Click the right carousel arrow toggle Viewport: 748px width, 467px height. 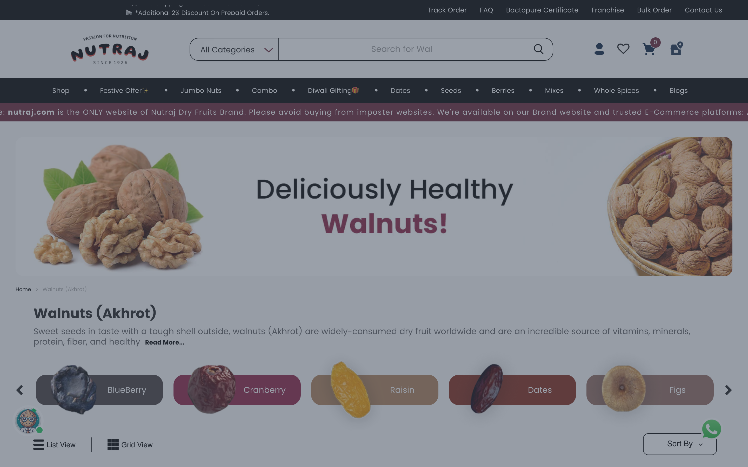(x=729, y=390)
